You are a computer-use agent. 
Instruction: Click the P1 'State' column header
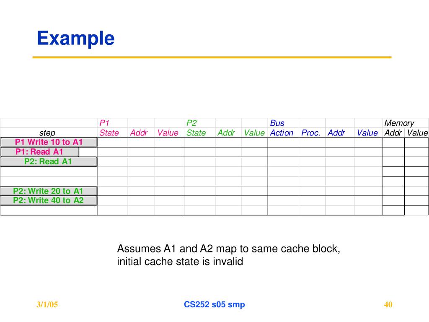pyautogui.click(x=109, y=133)
